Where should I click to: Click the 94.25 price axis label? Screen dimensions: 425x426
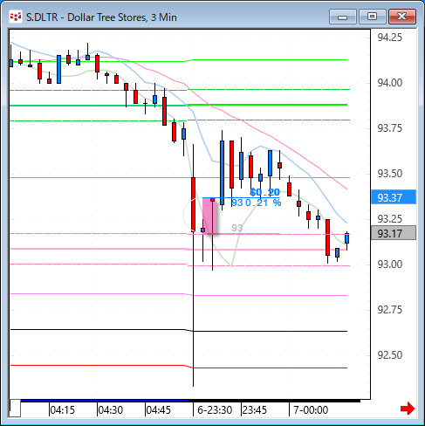click(390, 38)
